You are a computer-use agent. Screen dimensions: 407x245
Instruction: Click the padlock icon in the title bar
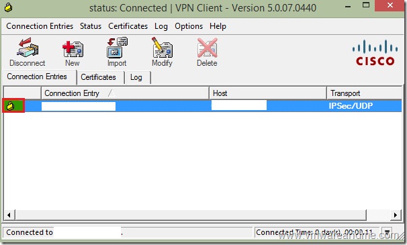[x=8, y=7]
